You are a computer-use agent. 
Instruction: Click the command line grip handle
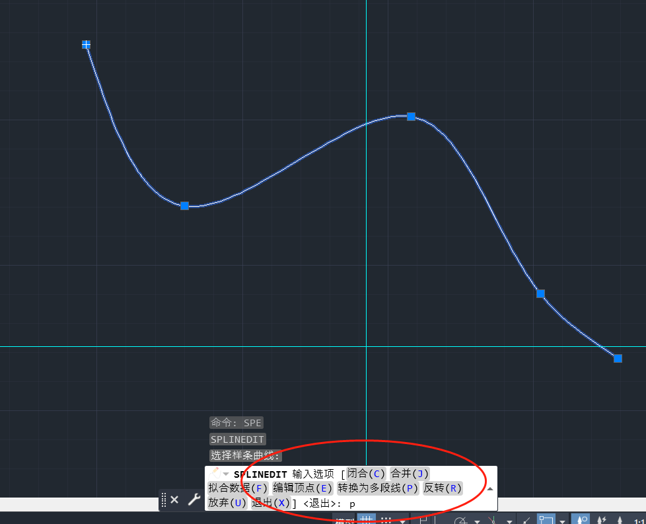coord(163,500)
